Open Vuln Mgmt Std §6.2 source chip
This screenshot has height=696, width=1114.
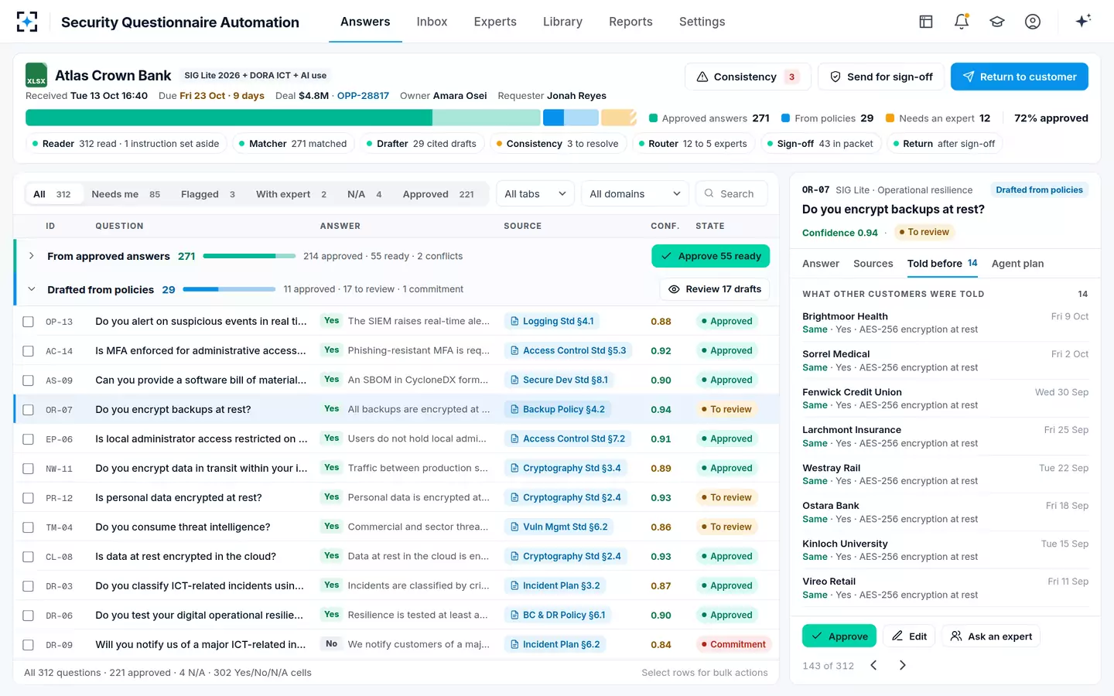pyautogui.click(x=559, y=527)
